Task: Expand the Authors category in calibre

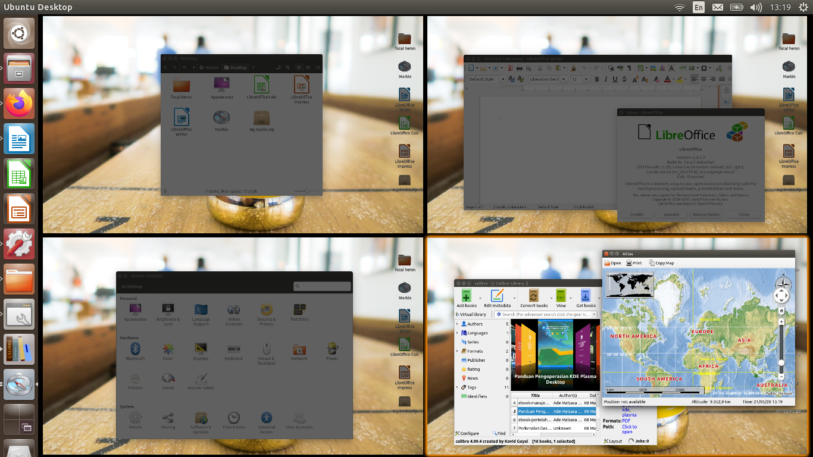Action: pyautogui.click(x=457, y=324)
